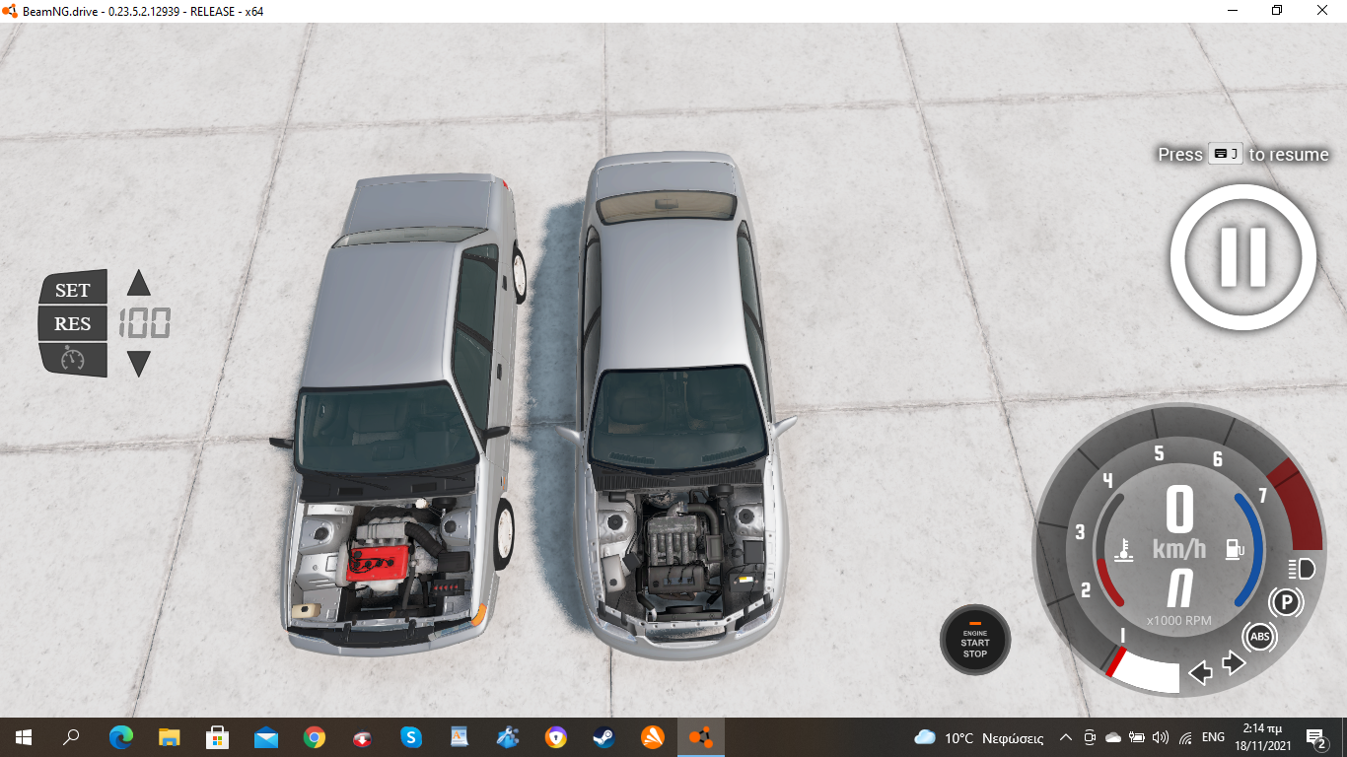Image resolution: width=1347 pixels, height=757 pixels.
Task: Click the blue fuel level gauge arc
Action: (x=1253, y=552)
